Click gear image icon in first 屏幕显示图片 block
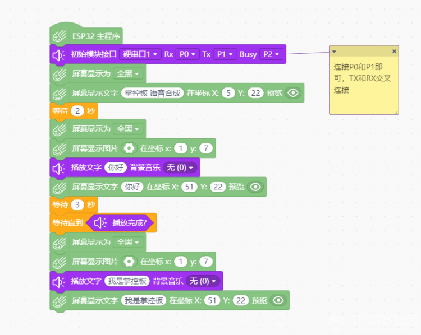The width and height of the screenshot is (421, 335). point(129,148)
